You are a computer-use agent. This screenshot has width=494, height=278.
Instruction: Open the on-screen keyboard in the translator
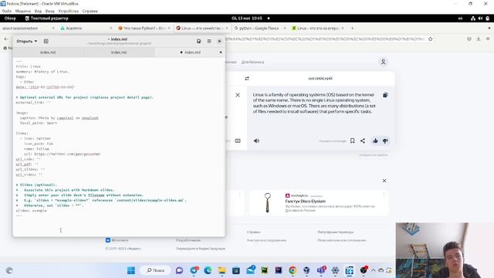[x=238, y=141]
